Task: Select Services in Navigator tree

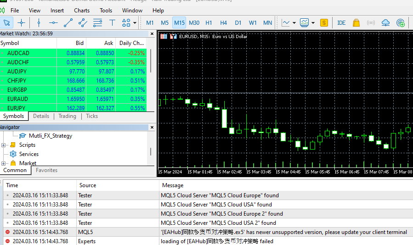Action: 28,154
